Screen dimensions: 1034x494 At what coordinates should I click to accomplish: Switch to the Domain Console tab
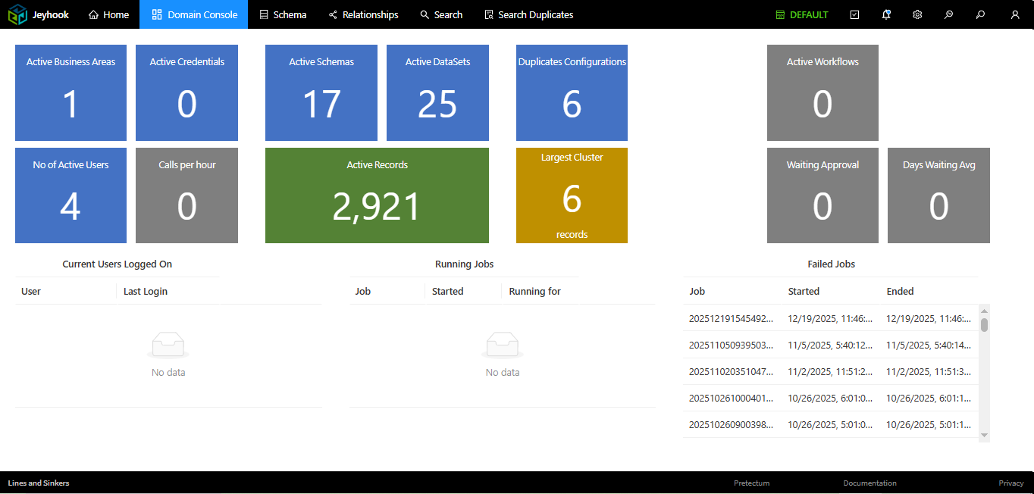coord(193,14)
